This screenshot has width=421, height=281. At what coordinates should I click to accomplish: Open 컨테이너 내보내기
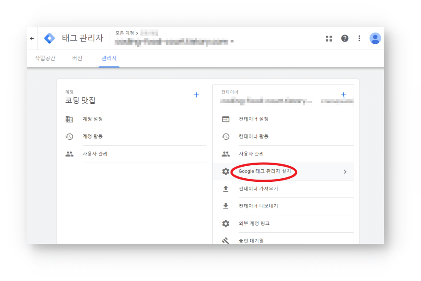283,206
